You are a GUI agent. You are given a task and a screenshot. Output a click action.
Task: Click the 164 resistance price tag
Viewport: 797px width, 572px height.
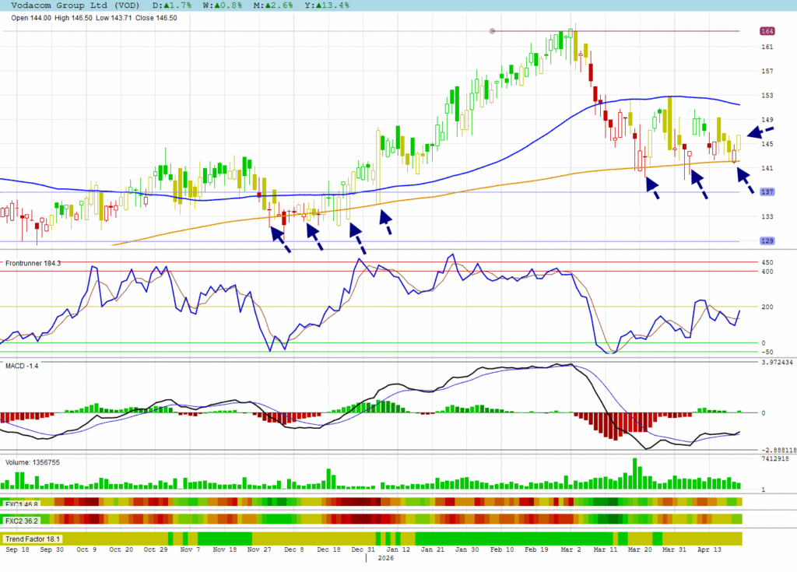767,31
